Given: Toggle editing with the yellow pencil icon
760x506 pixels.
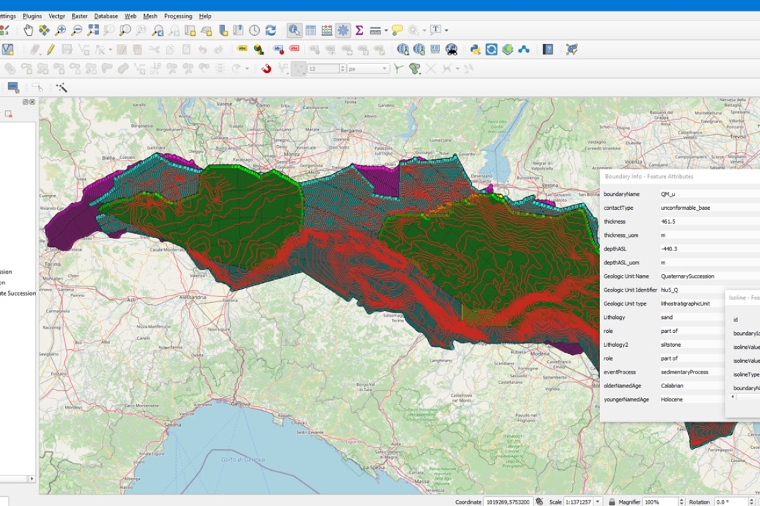Looking at the screenshot, I should coord(51,49).
